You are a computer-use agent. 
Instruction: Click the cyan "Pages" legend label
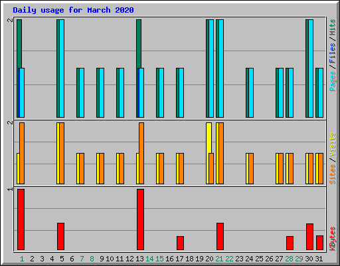point(333,81)
